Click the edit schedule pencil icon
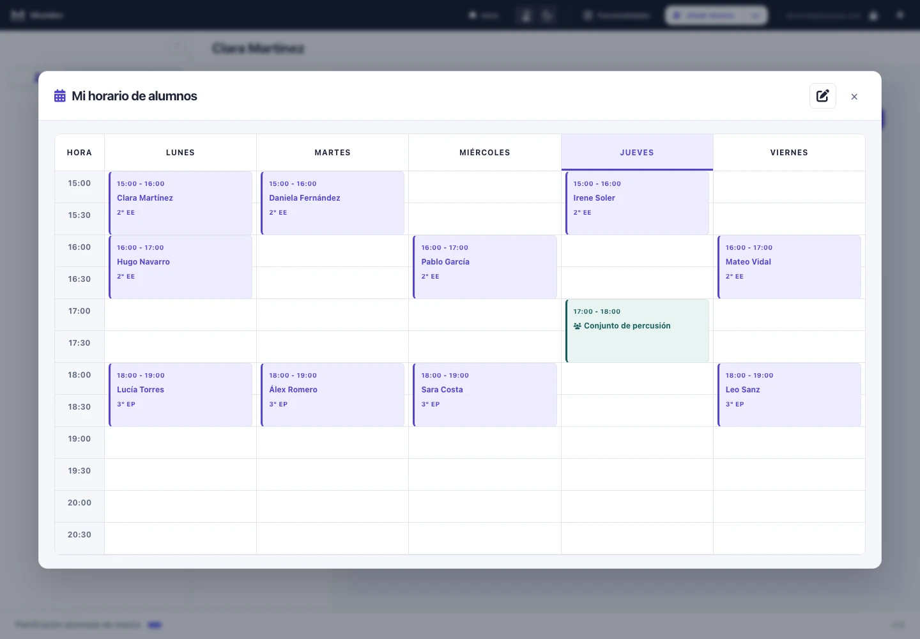 [823, 96]
